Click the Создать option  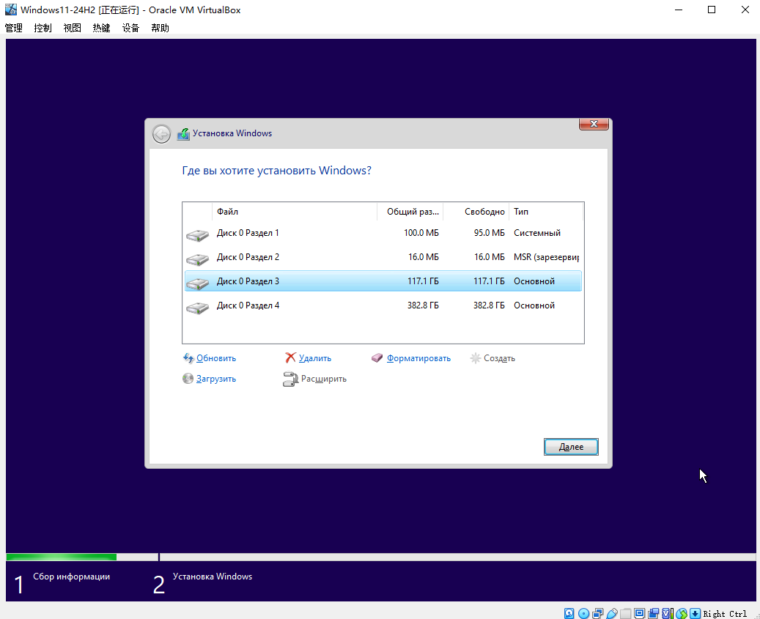tap(499, 358)
